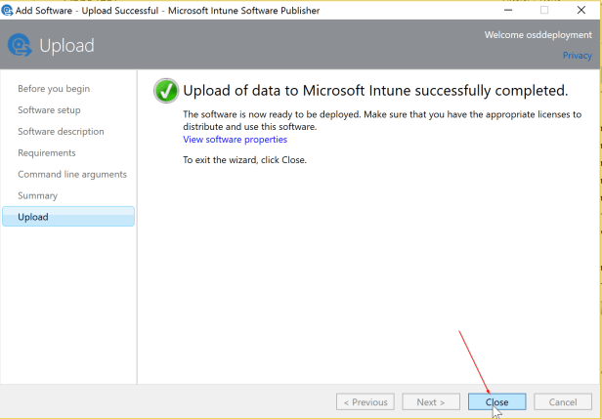Image resolution: width=602 pixels, height=419 pixels.
Task: Select the highlighted Upload step
Action: (x=68, y=217)
